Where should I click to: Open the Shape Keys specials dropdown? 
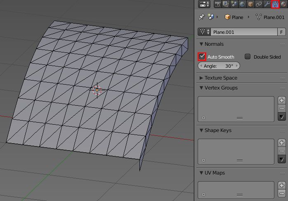point(282,159)
